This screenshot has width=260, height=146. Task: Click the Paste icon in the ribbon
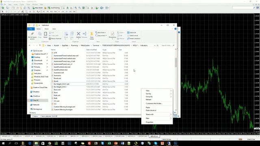[45, 35]
